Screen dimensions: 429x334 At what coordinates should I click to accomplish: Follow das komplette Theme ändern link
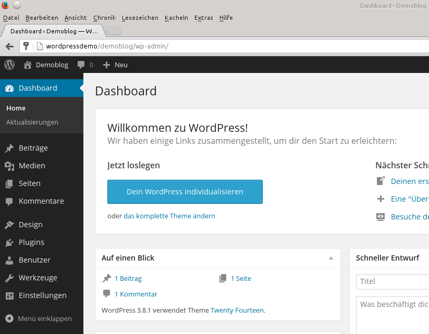[x=169, y=216]
